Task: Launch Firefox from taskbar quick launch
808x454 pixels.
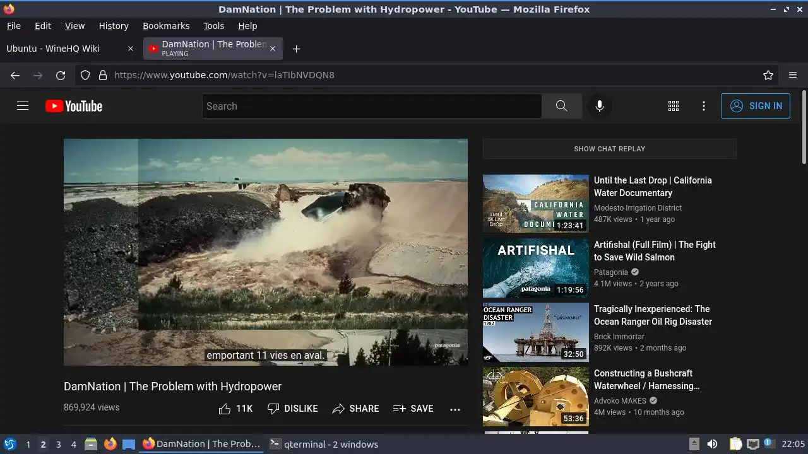Action: click(x=110, y=444)
